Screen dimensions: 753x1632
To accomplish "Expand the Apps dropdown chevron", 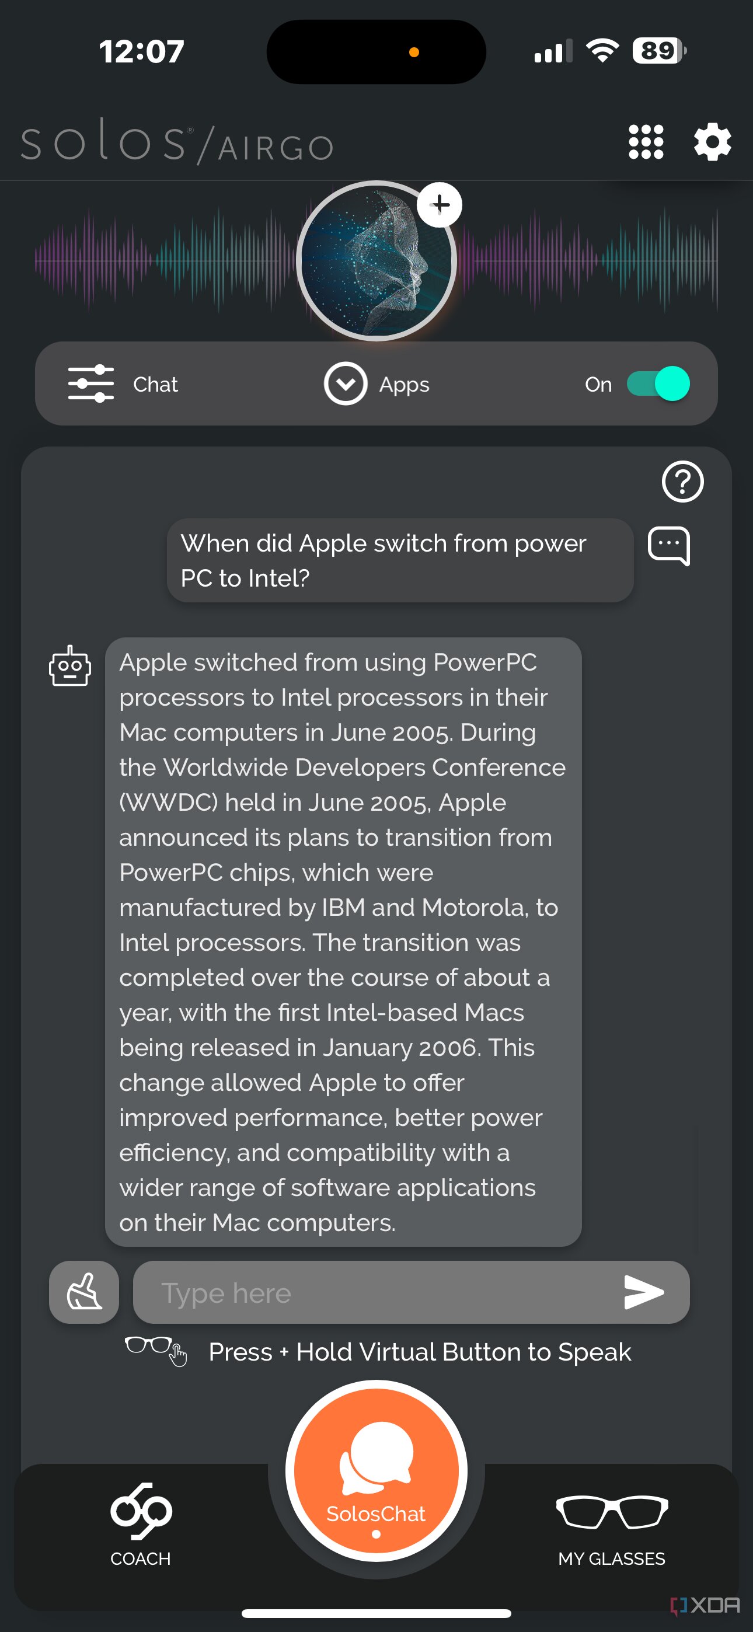I will coord(346,384).
